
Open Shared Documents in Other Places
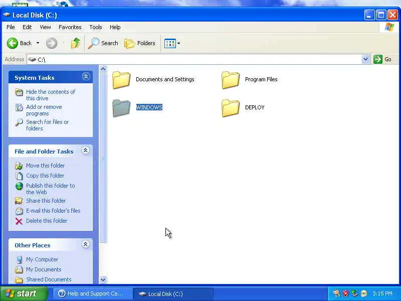pos(49,279)
